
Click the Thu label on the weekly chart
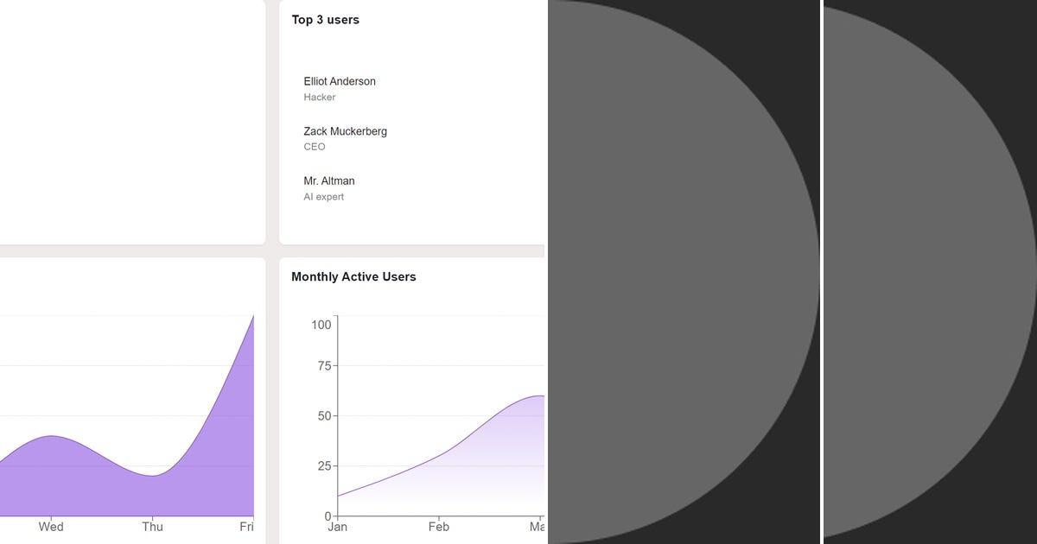[x=152, y=527]
